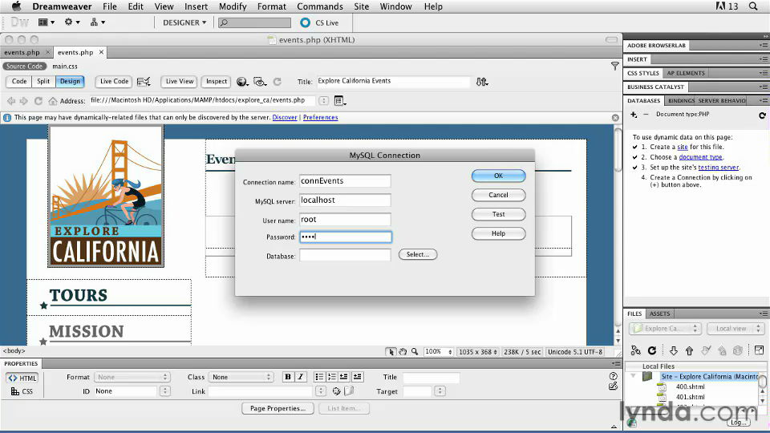
Task: Click the Spotlight magnifier icon
Action: pos(753,6)
